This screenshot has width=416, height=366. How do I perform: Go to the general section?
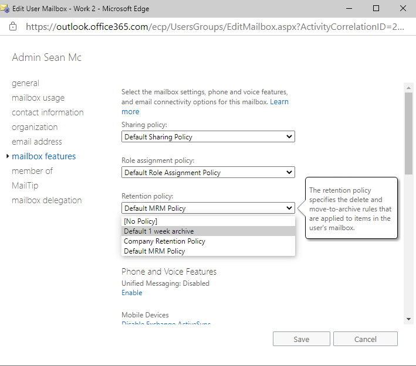click(26, 83)
